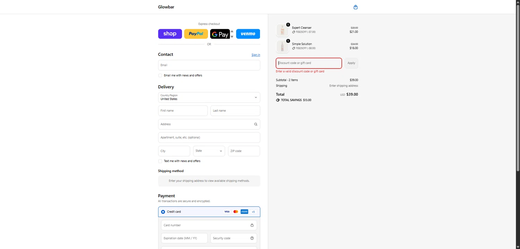Click the Expert Cleanser product thumbnail

coord(283,30)
